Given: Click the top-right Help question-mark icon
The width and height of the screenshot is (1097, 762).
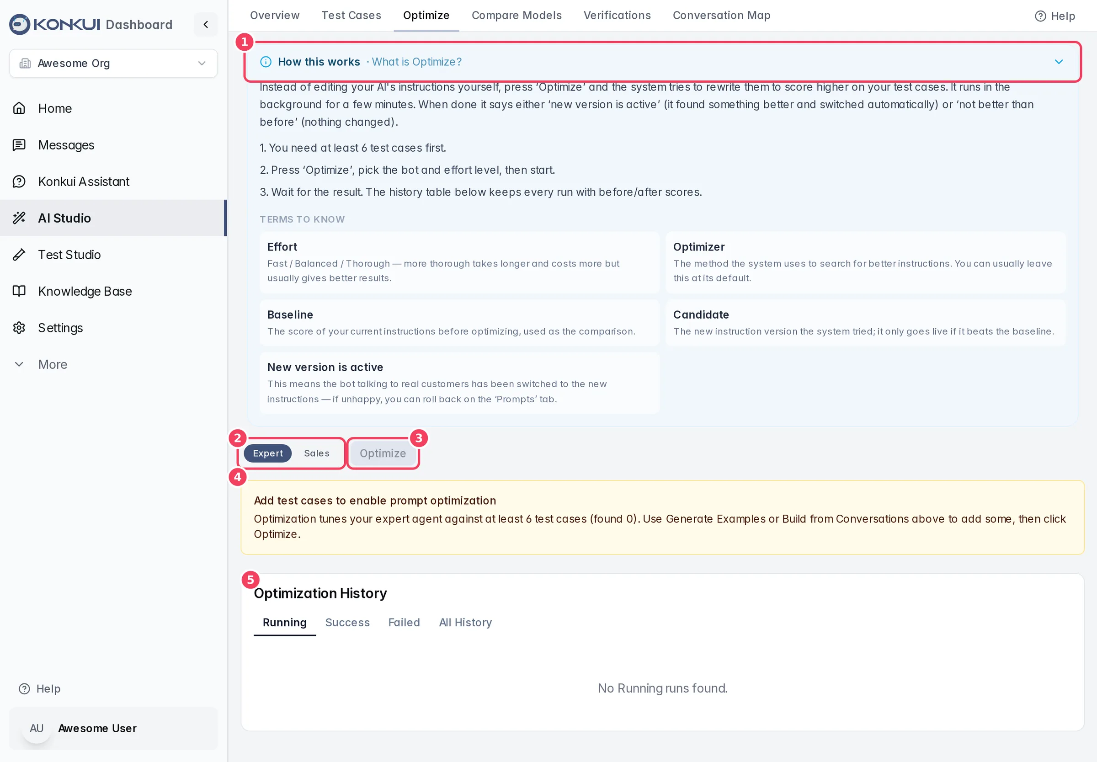Looking at the screenshot, I should (x=1041, y=16).
